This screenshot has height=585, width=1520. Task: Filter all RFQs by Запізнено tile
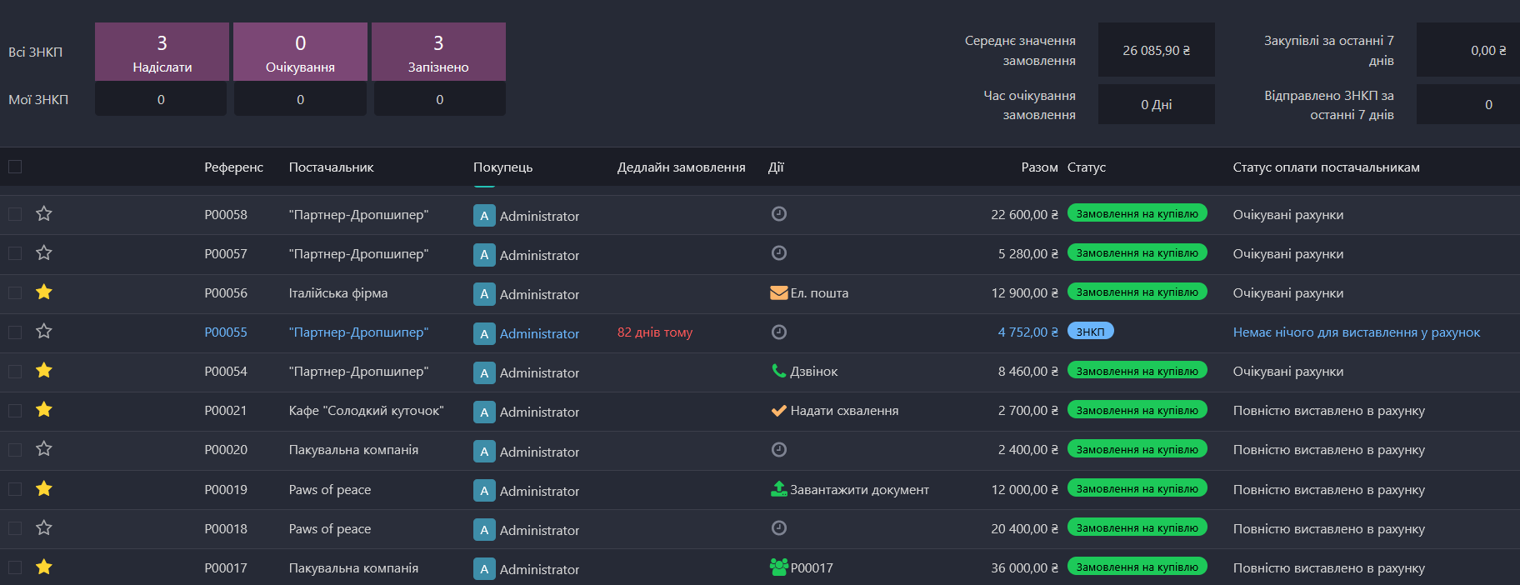(x=438, y=52)
